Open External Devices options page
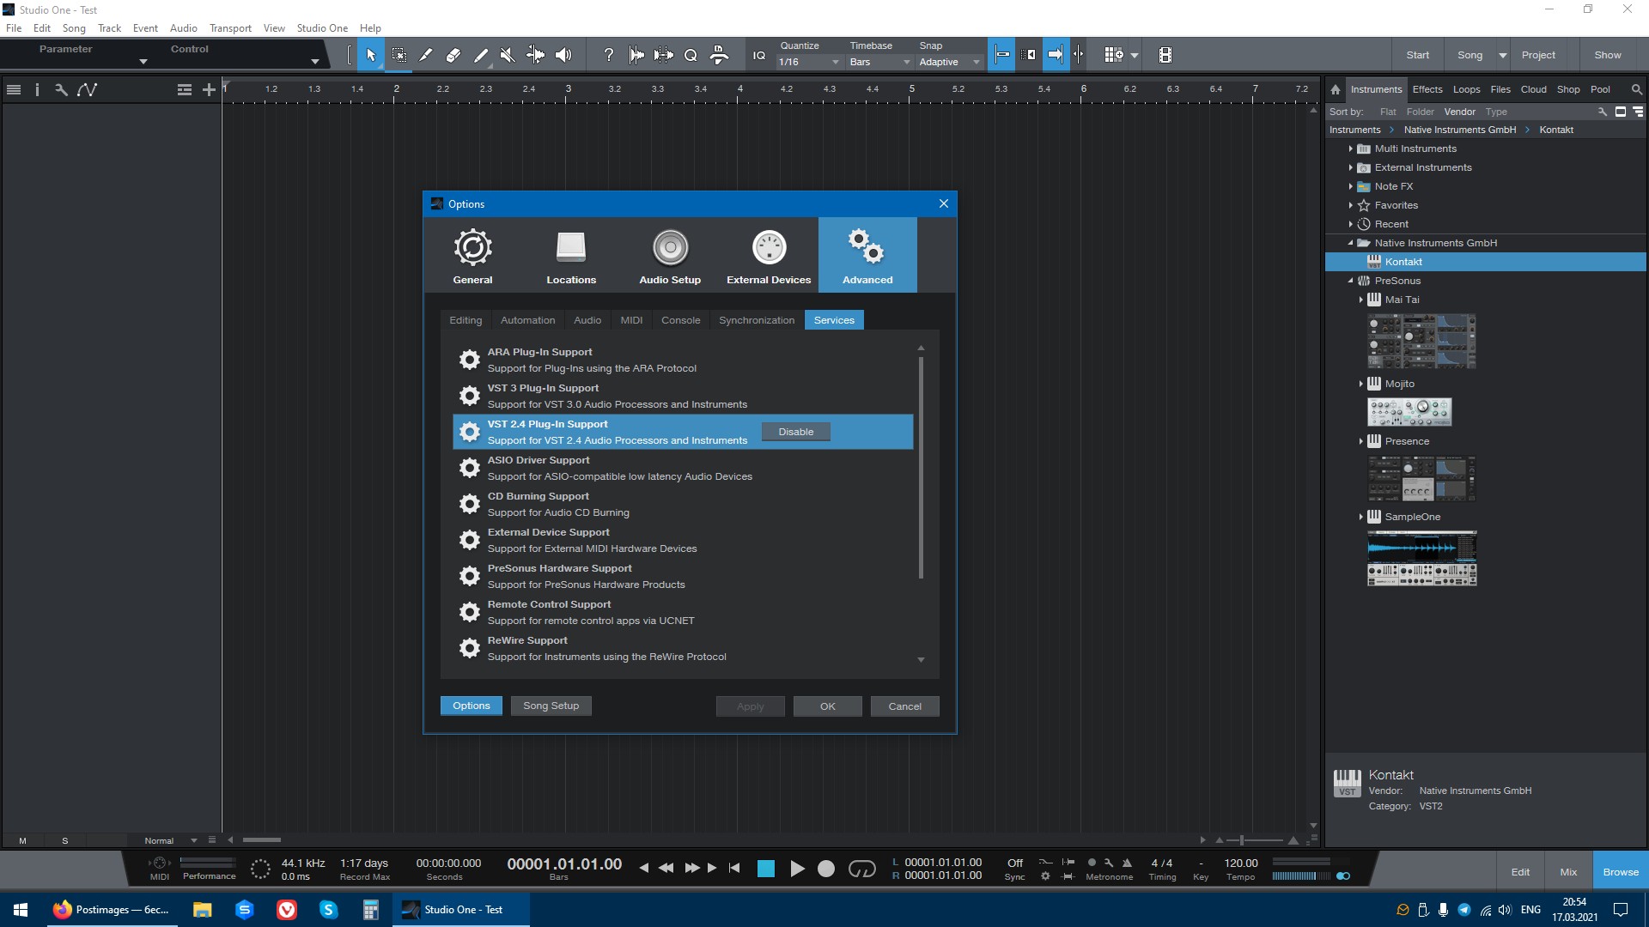This screenshot has height=927, width=1649. (769, 255)
